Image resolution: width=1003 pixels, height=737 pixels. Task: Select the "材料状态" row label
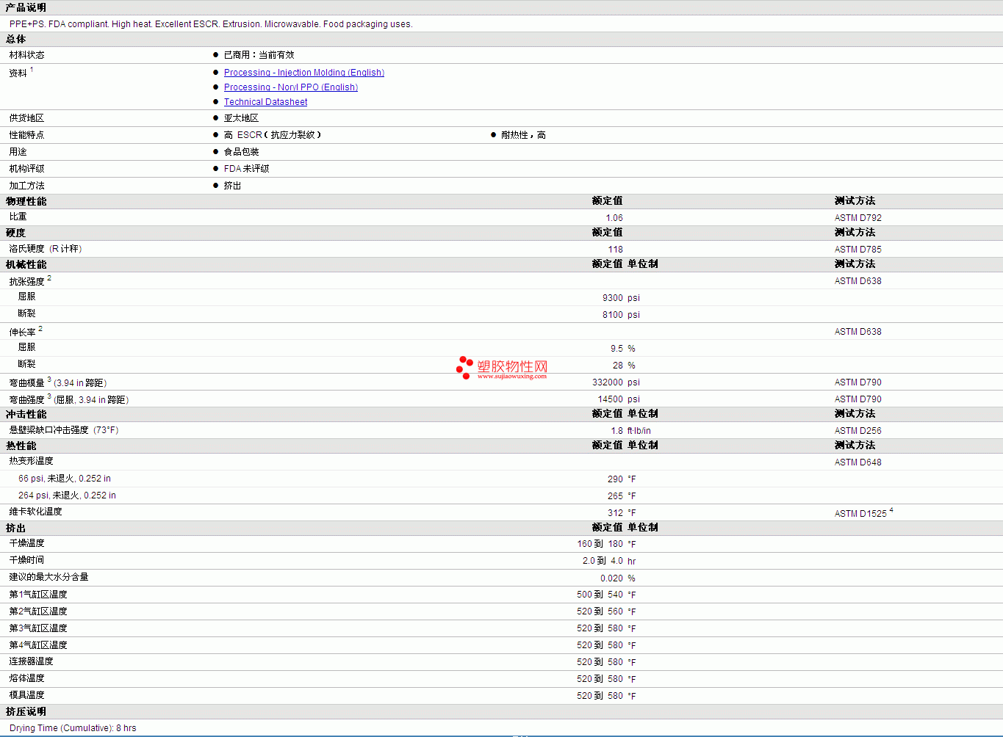point(26,55)
